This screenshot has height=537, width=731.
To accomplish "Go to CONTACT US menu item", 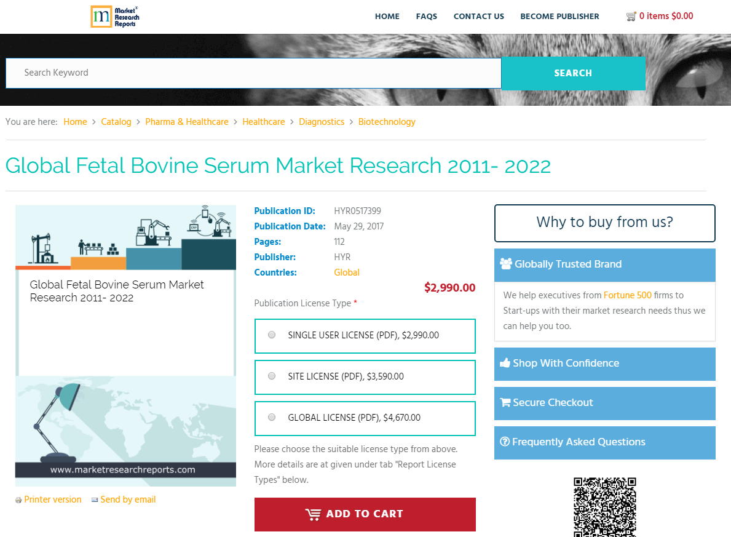I will [479, 16].
